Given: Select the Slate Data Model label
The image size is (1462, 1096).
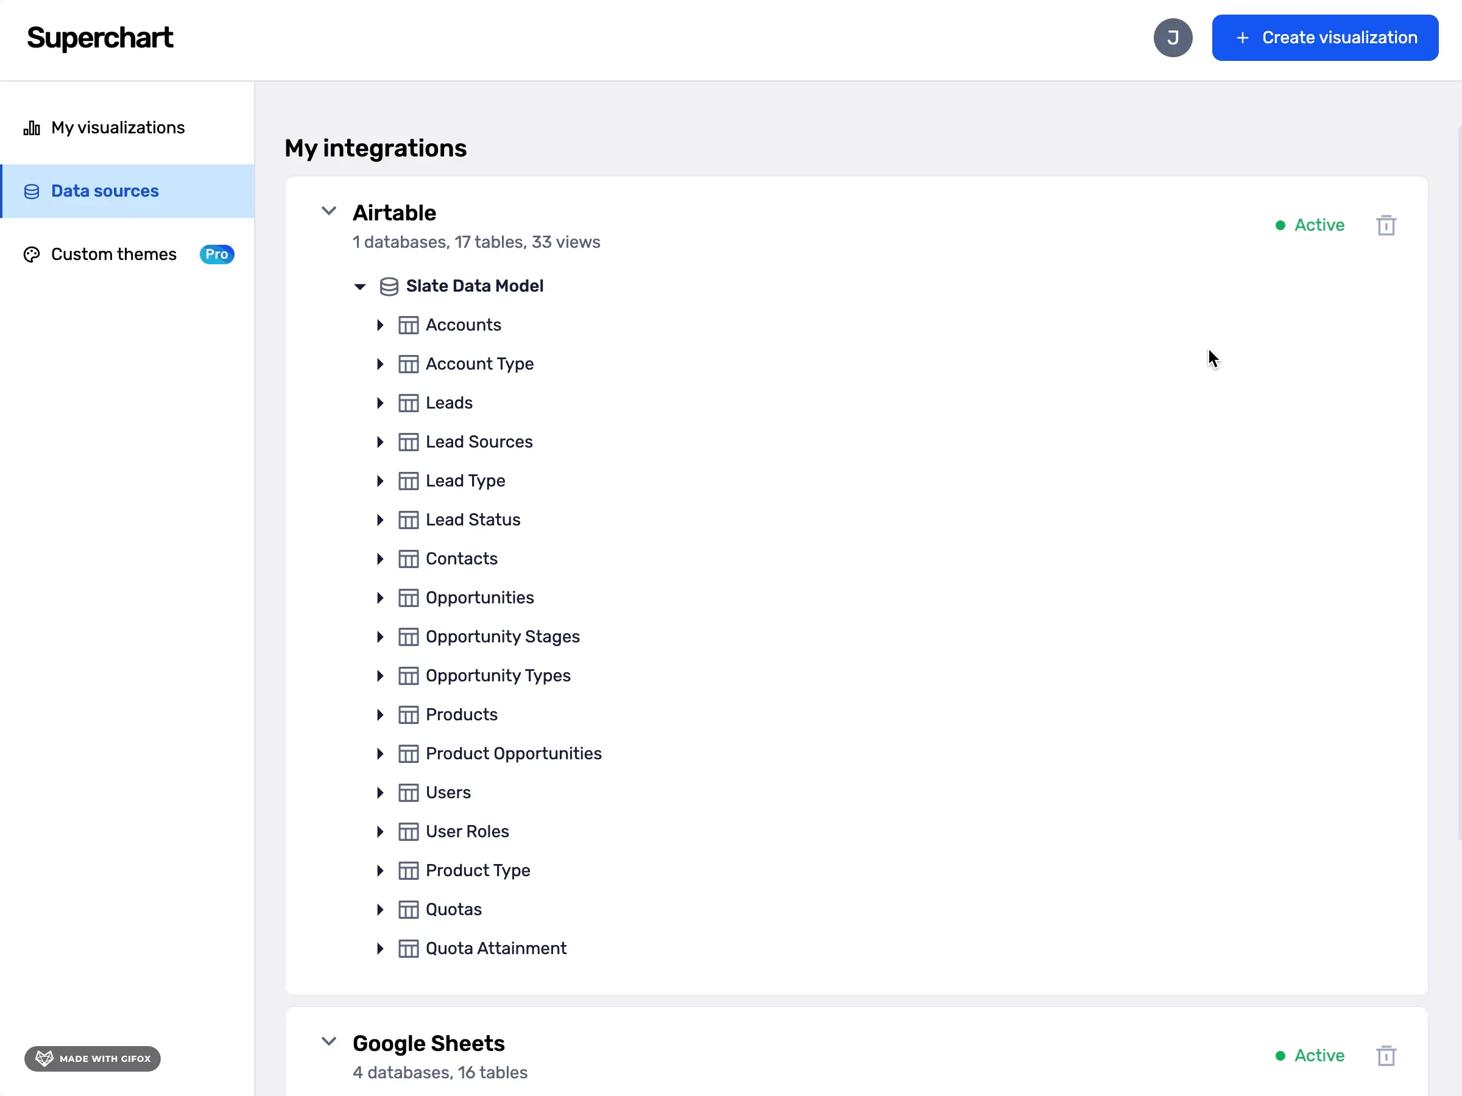Looking at the screenshot, I should [475, 286].
